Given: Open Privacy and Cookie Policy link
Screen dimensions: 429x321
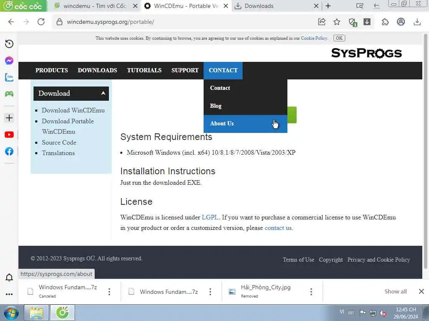Looking at the screenshot, I should point(379,260).
